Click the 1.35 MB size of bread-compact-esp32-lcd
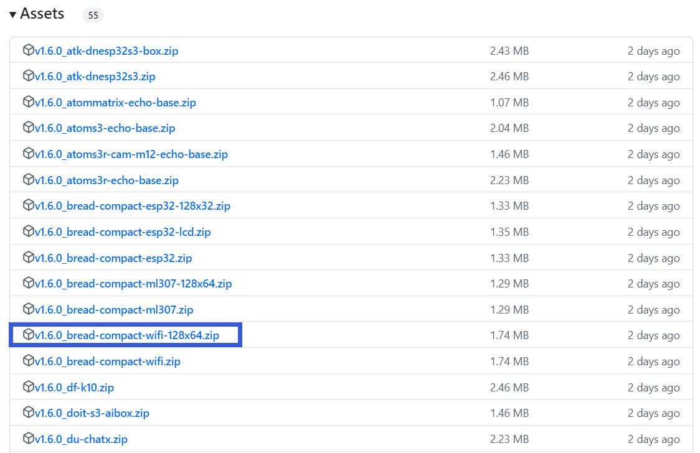Viewport: 700px width, 453px height. click(x=509, y=232)
